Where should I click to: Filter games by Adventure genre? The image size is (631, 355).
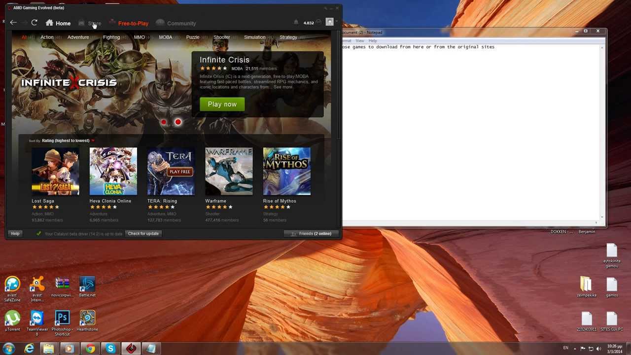click(x=82, y=37)
